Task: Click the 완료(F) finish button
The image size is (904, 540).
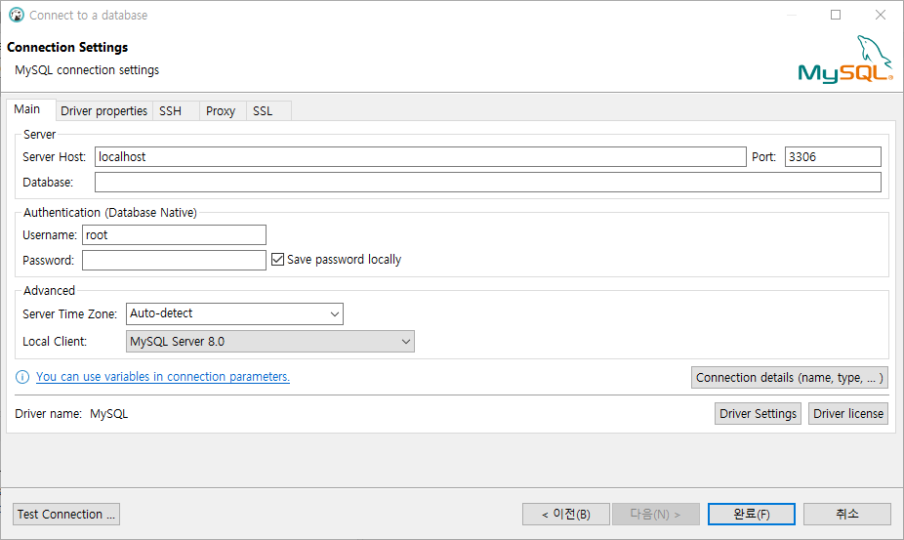Action: 752,514
